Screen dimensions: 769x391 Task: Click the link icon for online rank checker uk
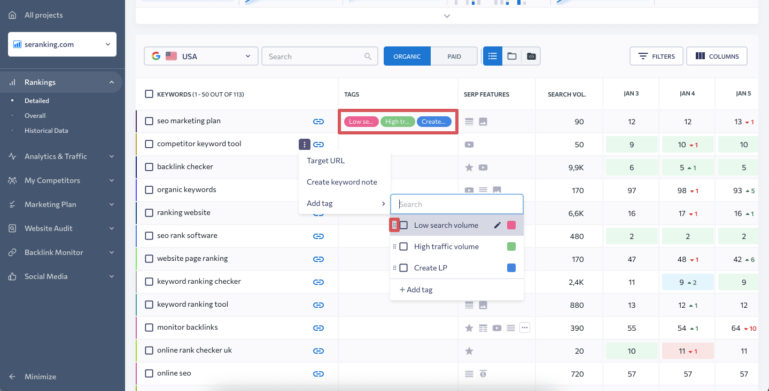[319, 351]
